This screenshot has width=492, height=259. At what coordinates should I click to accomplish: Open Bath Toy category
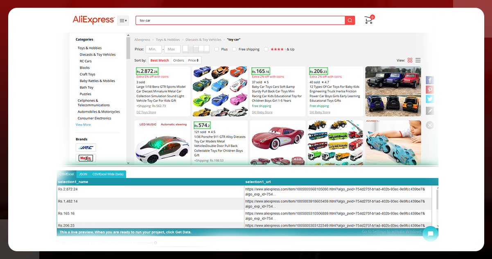point(86,87)
